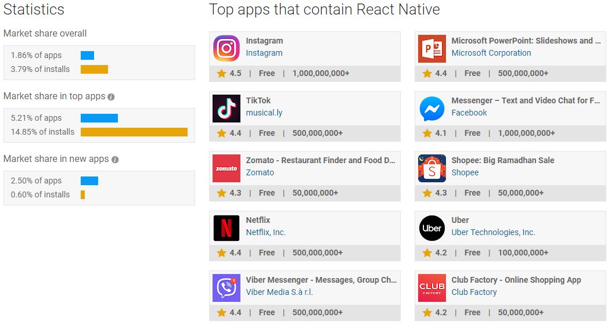Open the Instagram app icon
This screenshot has width=615, height=328.
pyautogui.click(x=226, y=49)
